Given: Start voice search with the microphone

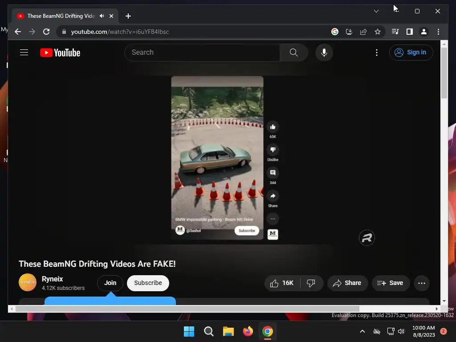Looking at the screenshot, I should (x=324, y=53).
